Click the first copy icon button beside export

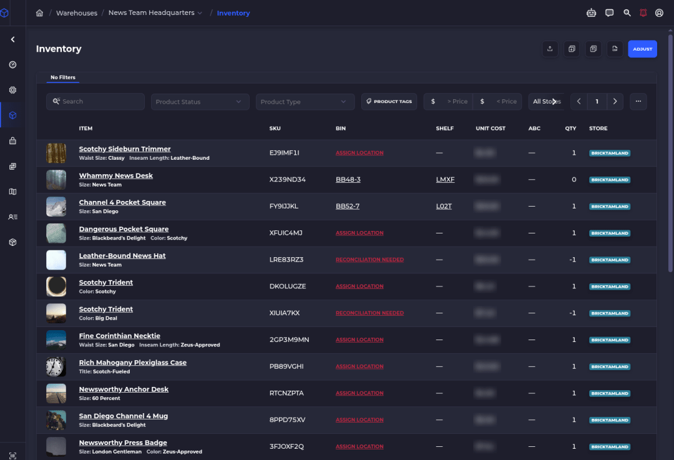572,49
